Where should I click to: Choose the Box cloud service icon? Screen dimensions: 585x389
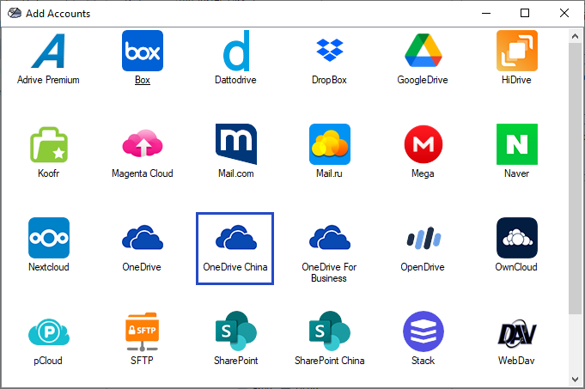pos(143,51)
